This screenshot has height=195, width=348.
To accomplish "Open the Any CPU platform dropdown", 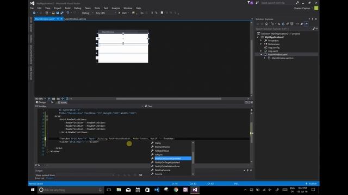I will [105, 13].
